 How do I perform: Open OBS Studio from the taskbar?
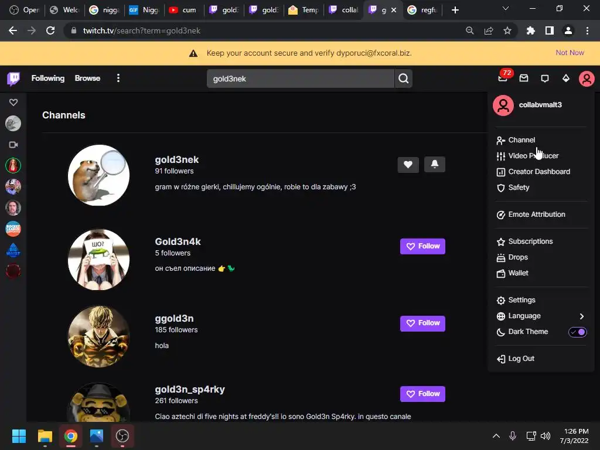coord(122,436)
